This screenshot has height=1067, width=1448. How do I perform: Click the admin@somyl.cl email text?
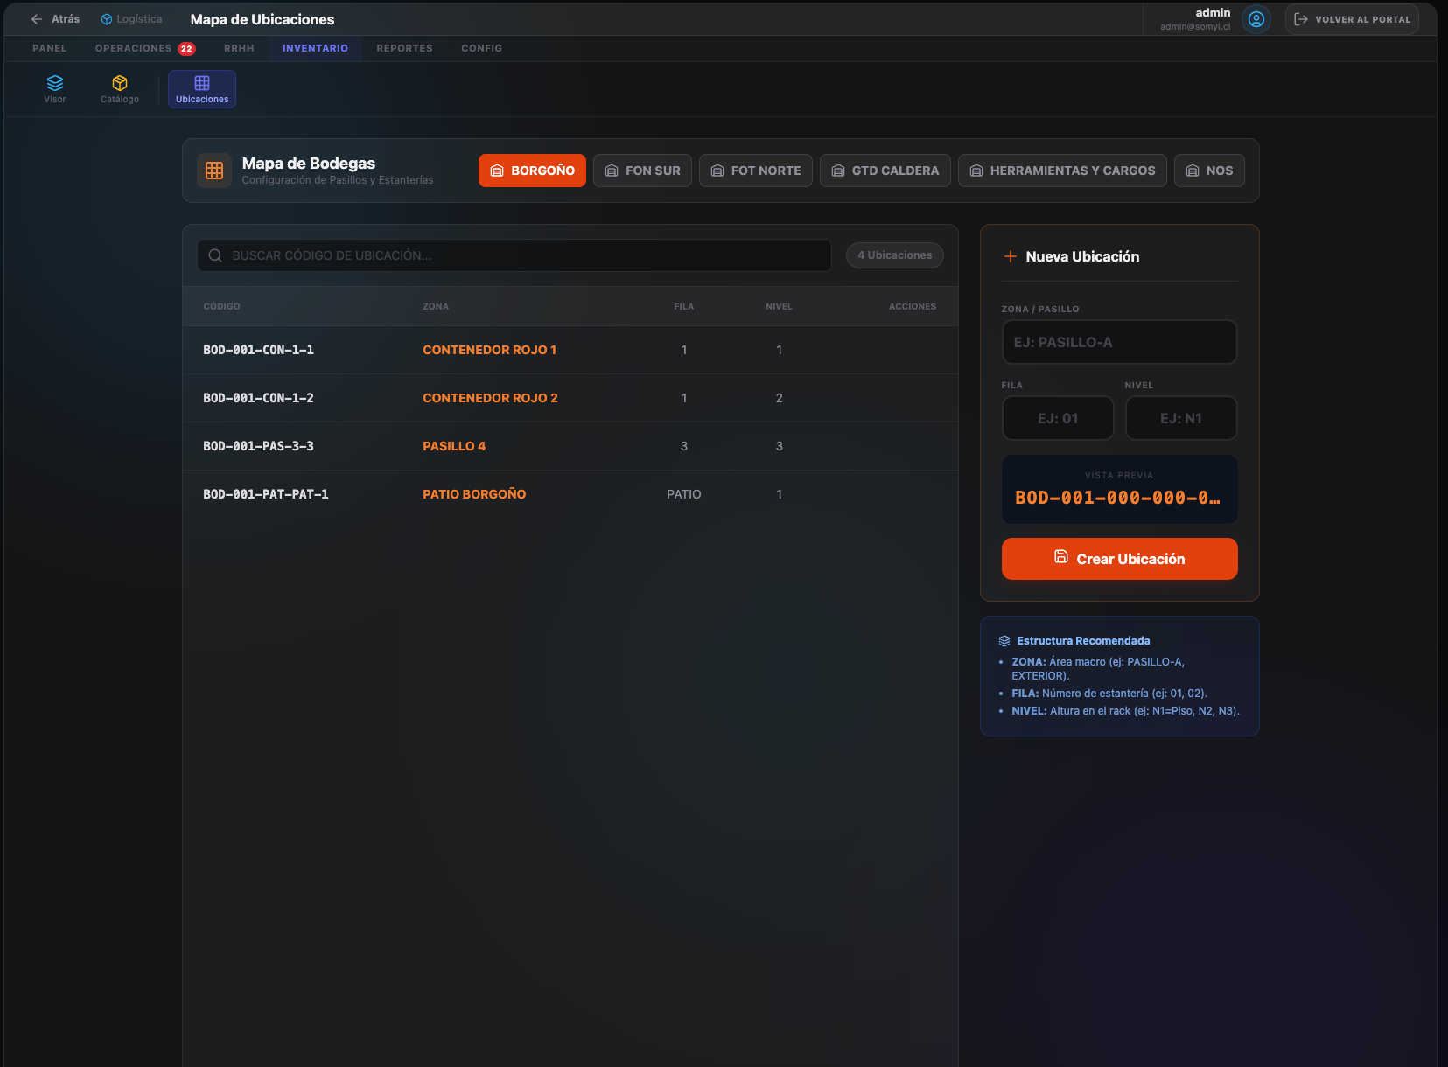pyautogui.click(x=1195, y=27)
